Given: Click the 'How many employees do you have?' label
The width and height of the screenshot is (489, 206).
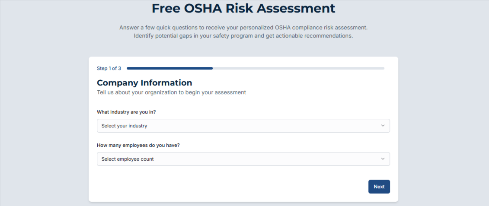Looking at the screenshot, I should tap(138, 145).
